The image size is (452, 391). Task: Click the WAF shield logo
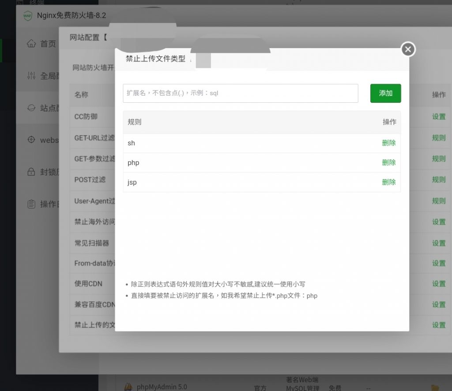pos(28,15)
